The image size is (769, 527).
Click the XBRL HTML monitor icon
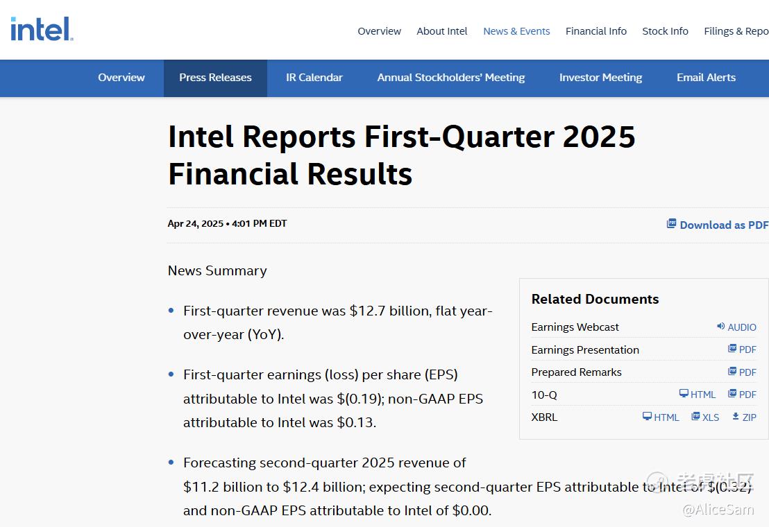pos(647,417)
